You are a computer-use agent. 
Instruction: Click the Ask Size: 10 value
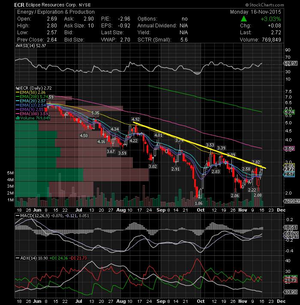[91, 26]
